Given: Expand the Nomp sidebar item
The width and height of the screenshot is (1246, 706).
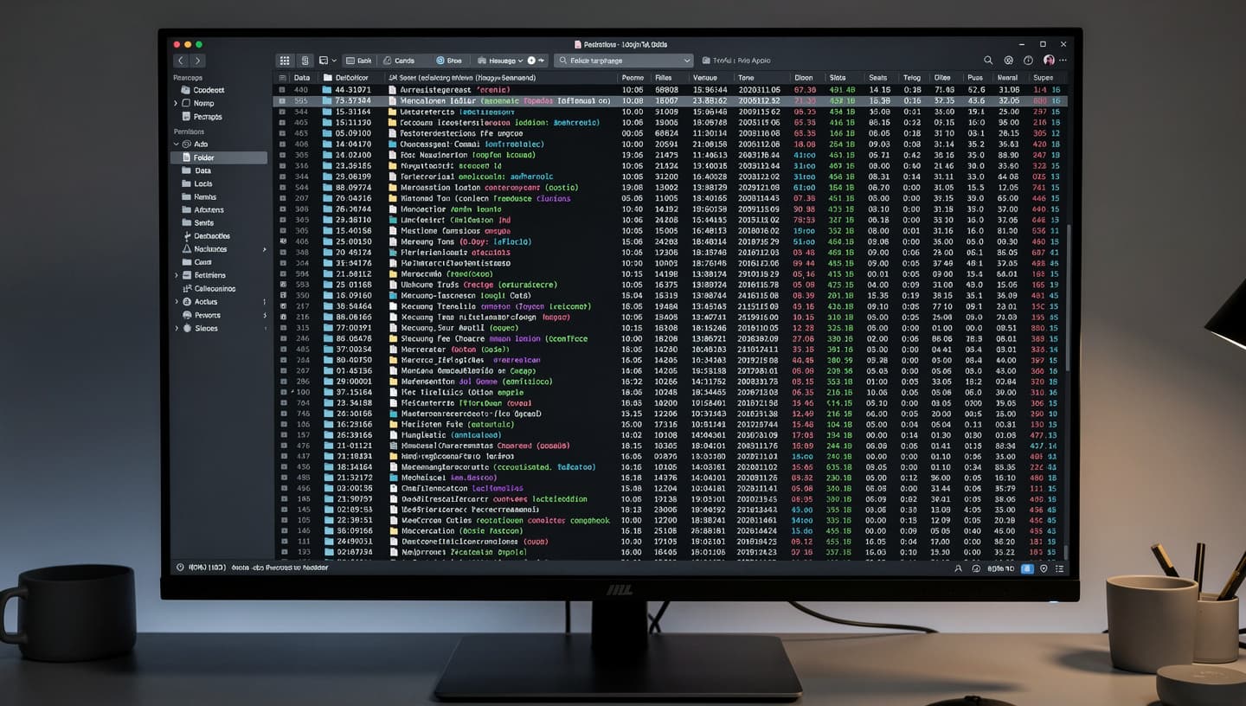Looking at the screenshot, I should point(177,103).
